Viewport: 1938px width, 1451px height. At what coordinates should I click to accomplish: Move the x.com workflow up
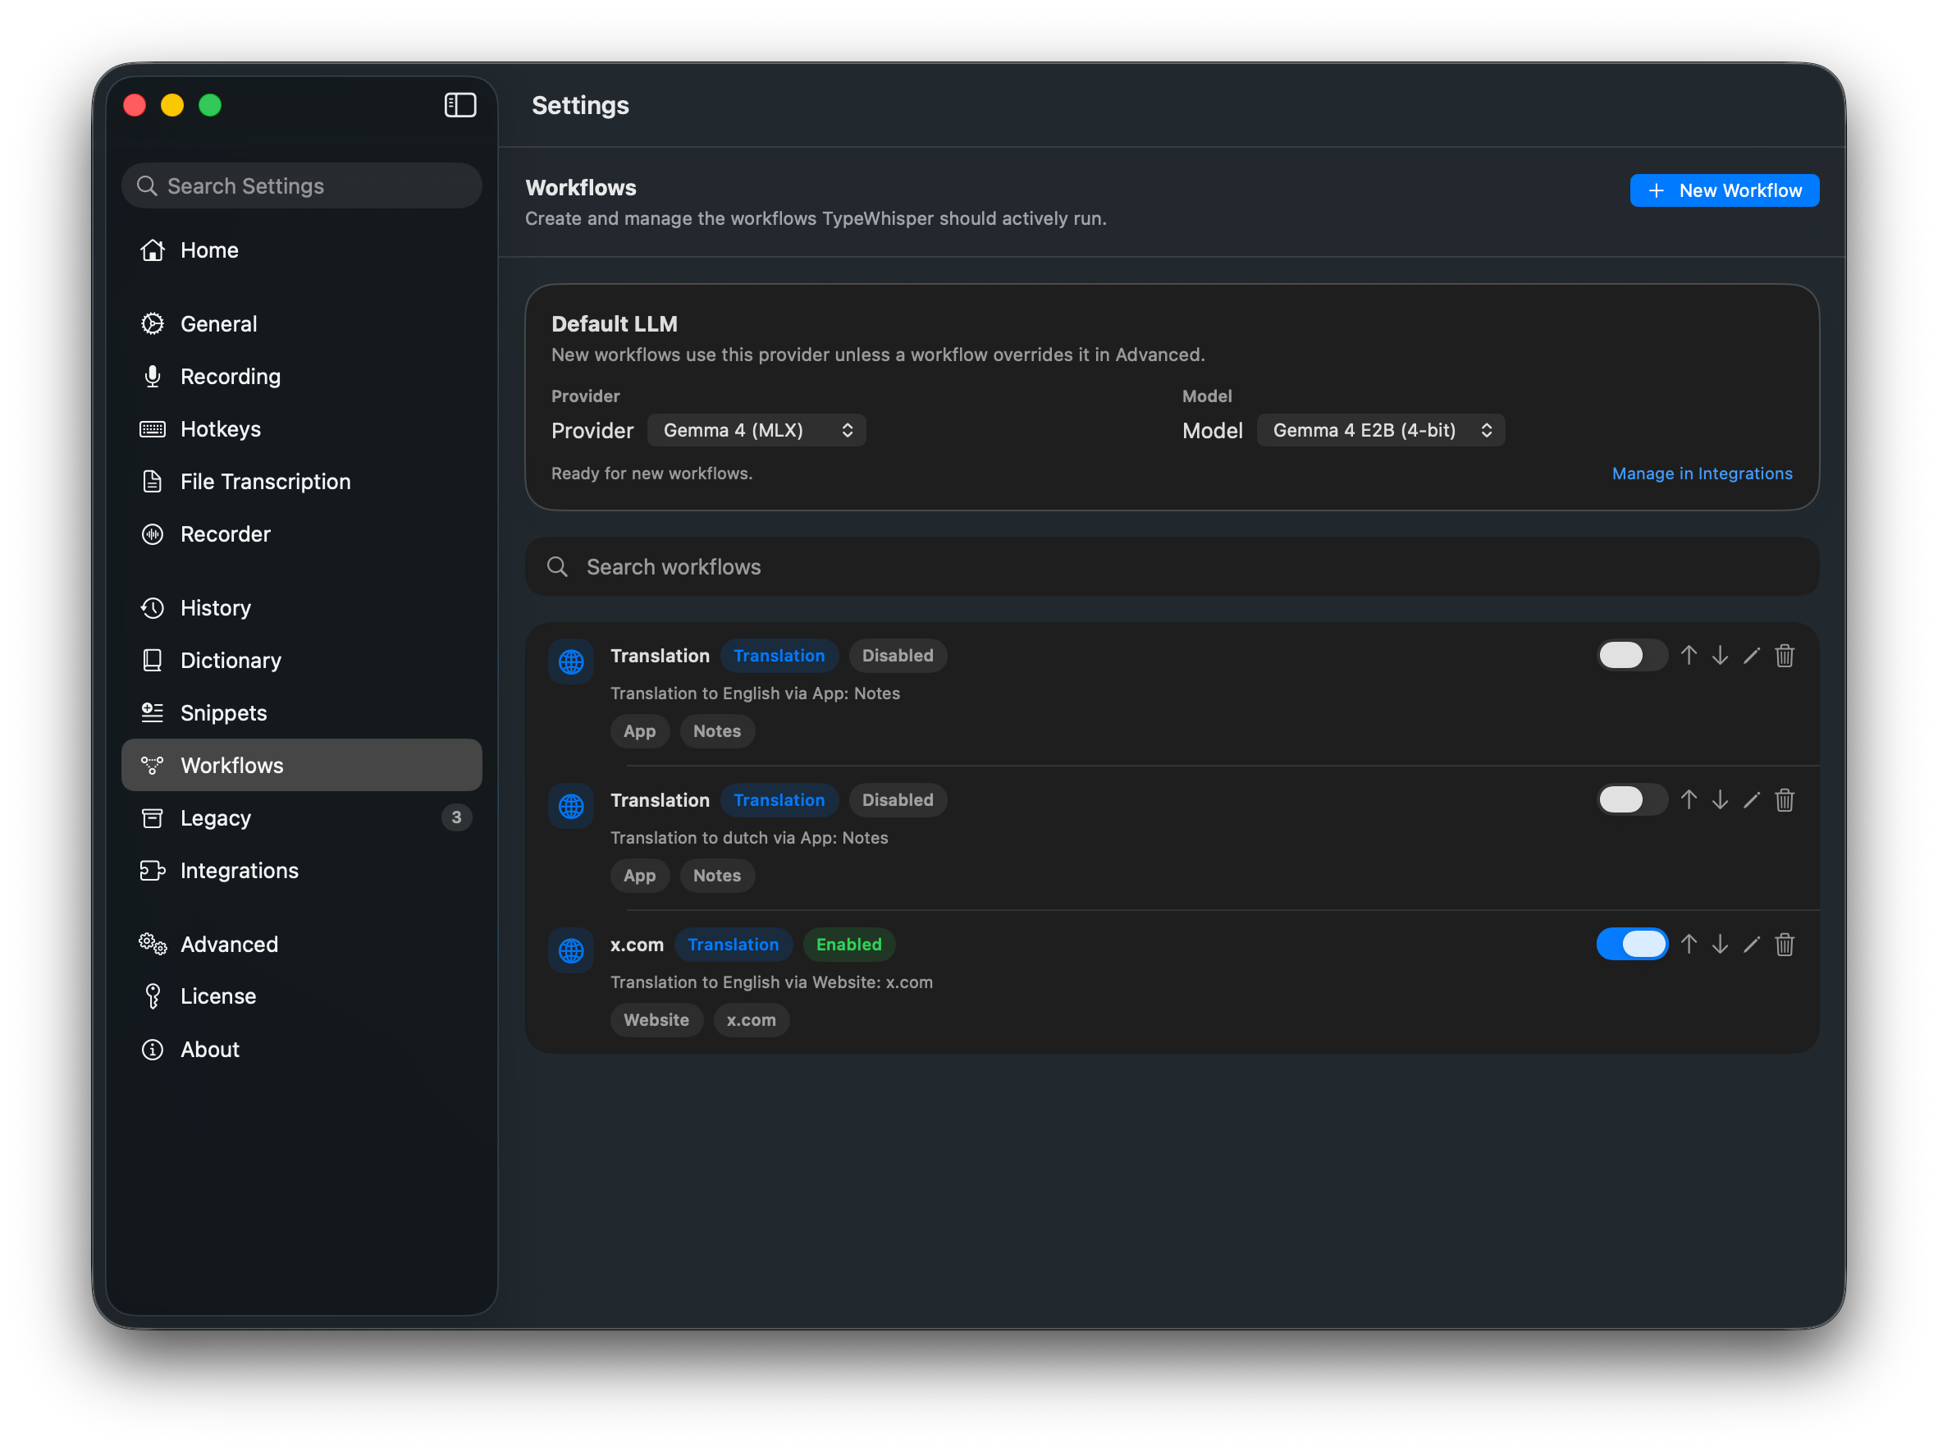[1689, 945]
